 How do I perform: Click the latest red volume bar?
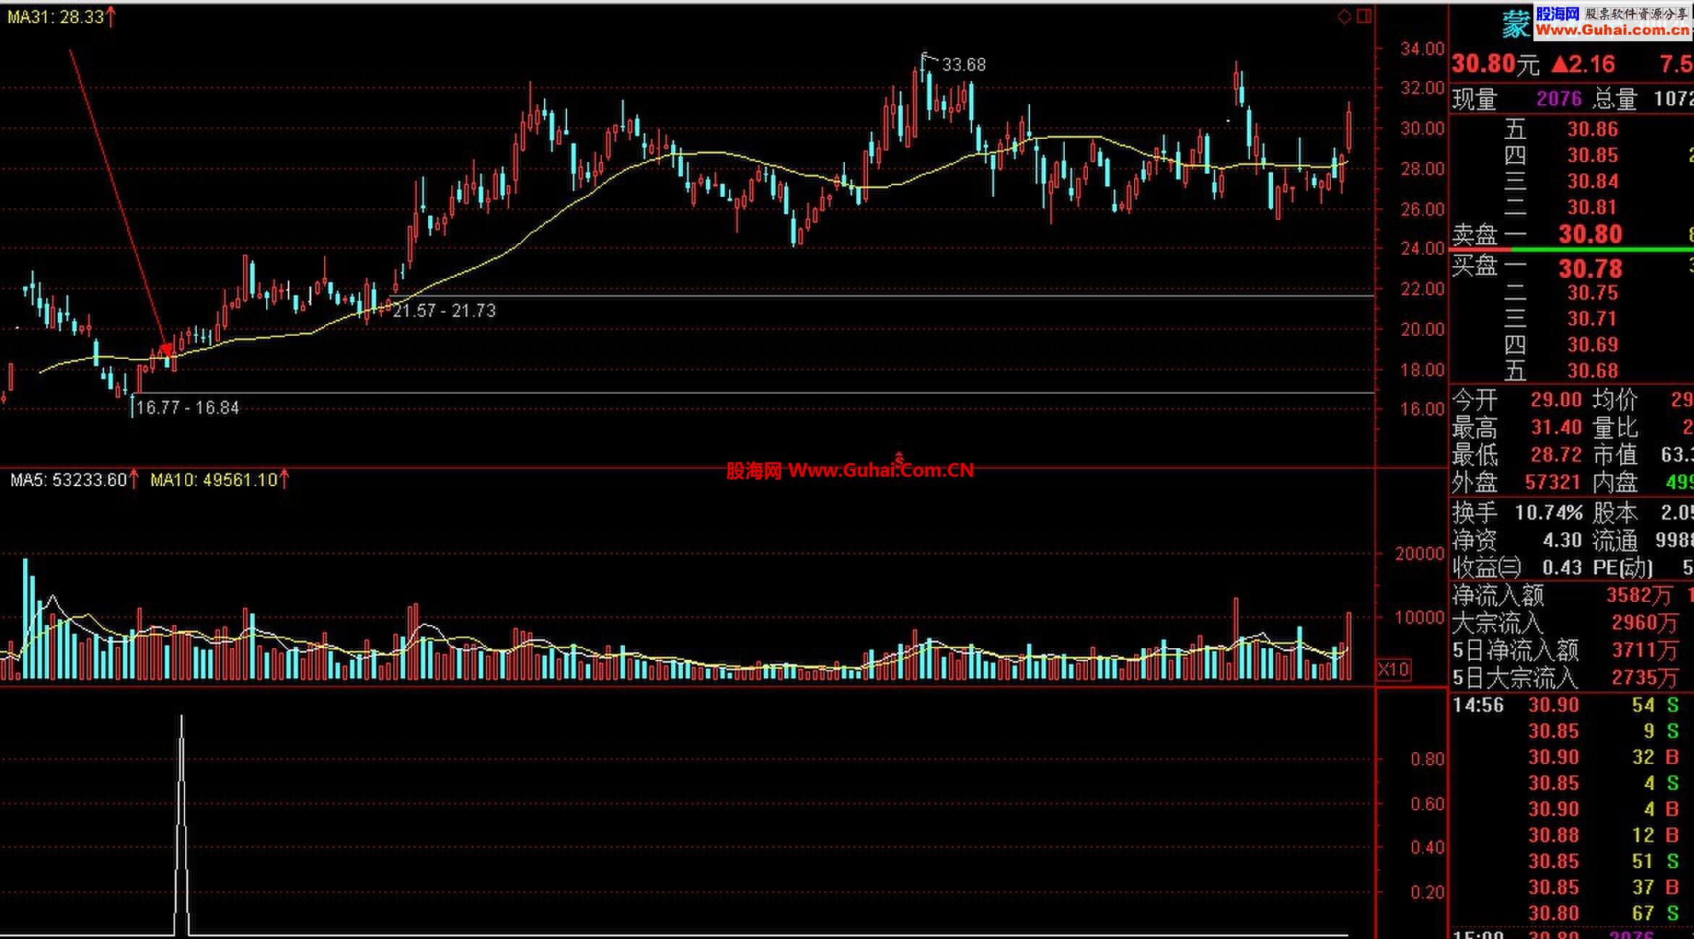(x=1349, y=646)
